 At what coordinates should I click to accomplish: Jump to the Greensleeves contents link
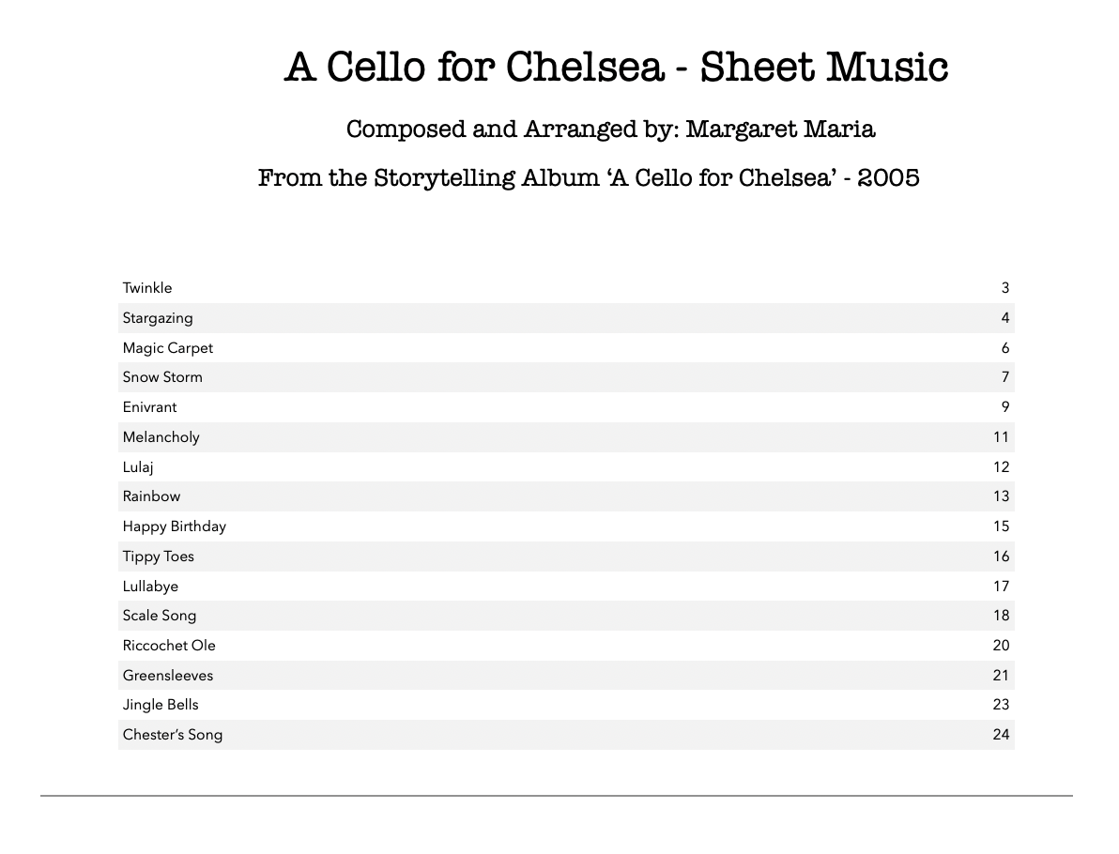coord(168,676)
